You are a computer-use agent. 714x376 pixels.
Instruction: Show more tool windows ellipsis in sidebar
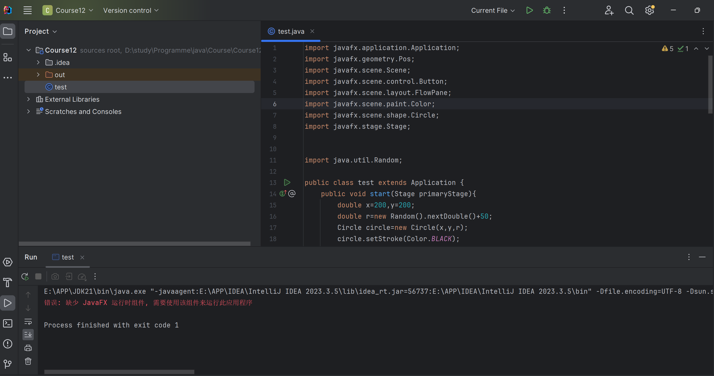8,78
